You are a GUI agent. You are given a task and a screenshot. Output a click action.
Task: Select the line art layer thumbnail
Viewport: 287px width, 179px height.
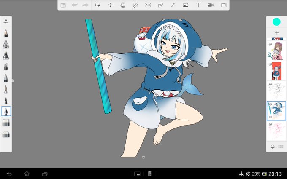(x=276, y=91)
